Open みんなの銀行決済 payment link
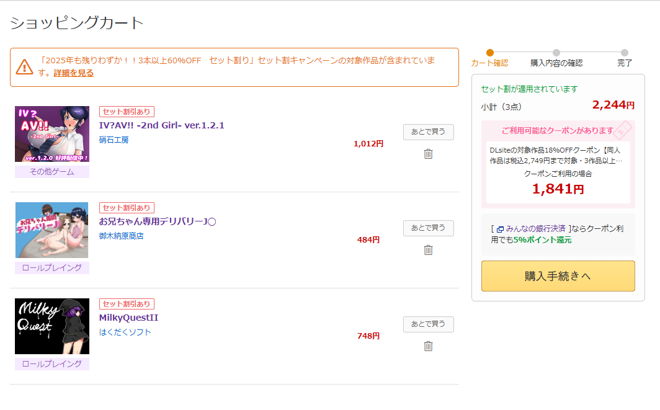The width and height of the screenshot is (660, 410). pos(535,229)
